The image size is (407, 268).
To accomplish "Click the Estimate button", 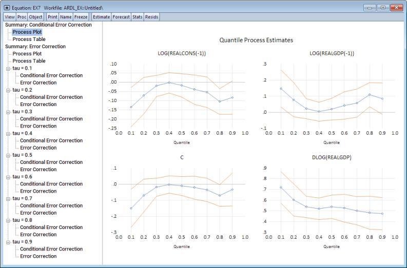I will click(x=101, y=17).
